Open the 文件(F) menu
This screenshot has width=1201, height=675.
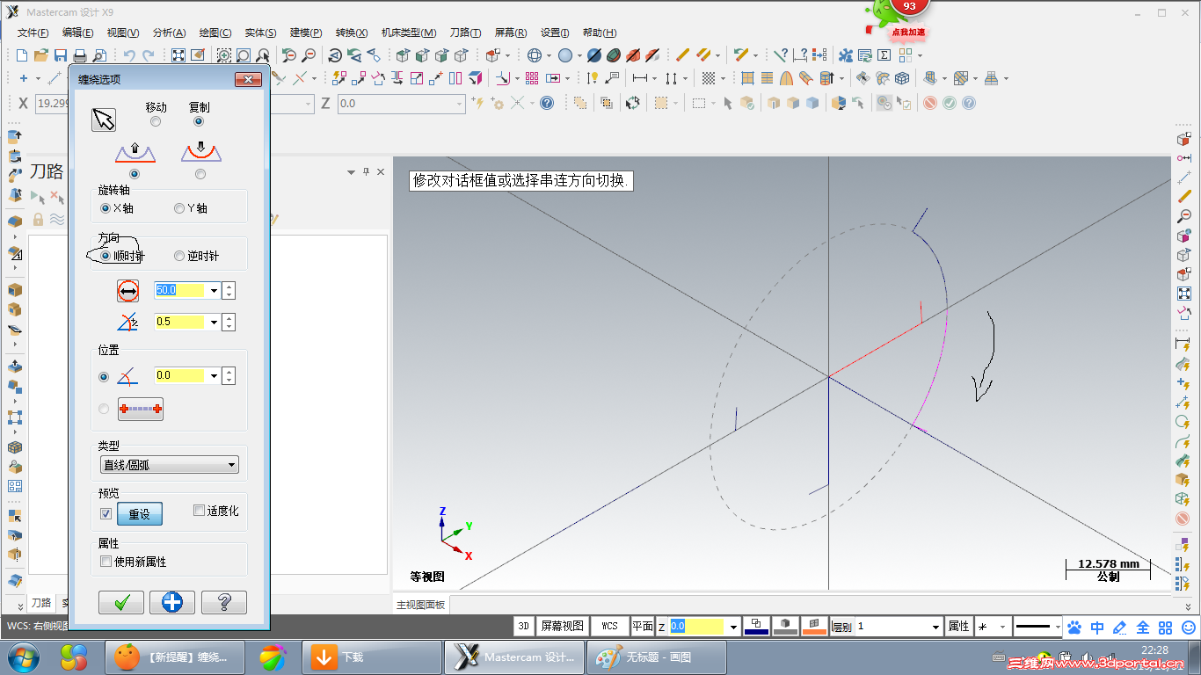33,33
